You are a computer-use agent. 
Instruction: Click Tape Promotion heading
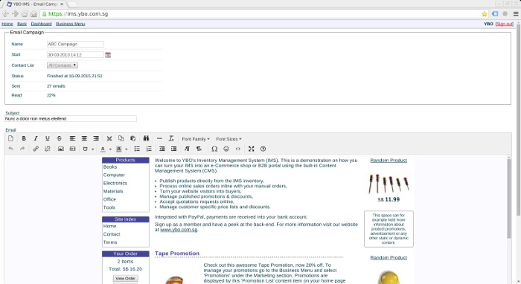(x=177, y=253)
